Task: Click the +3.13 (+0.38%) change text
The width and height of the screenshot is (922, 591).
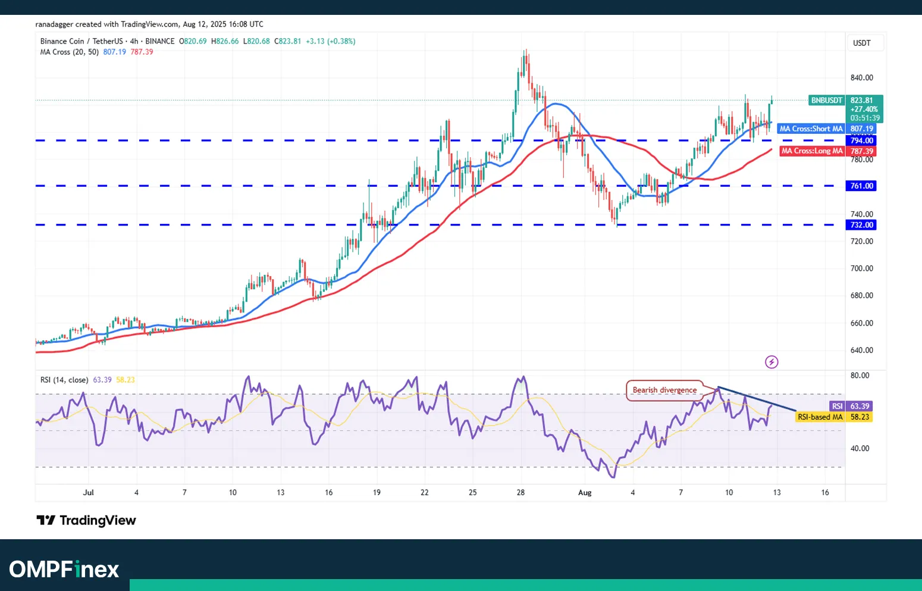Action: pyautogui.click(x=331, y=41)
